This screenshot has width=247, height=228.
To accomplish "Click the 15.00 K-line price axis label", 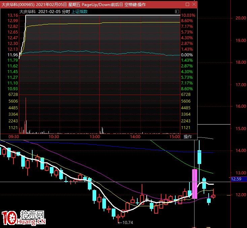I will pos(241,129).
